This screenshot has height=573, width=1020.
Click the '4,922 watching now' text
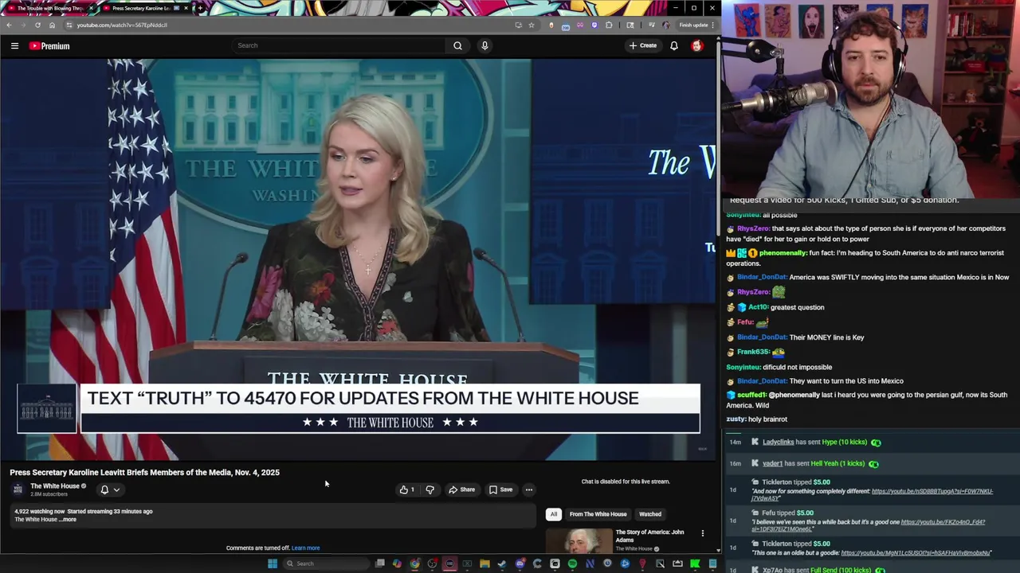(39, 511)
